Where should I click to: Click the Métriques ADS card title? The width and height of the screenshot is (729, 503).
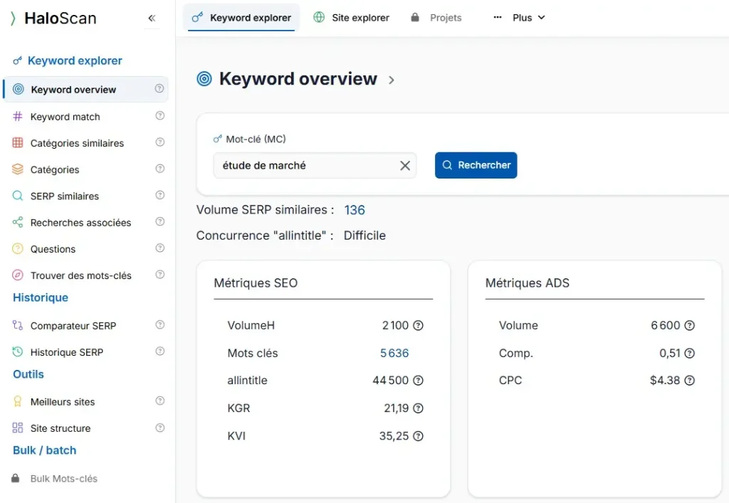528,283
